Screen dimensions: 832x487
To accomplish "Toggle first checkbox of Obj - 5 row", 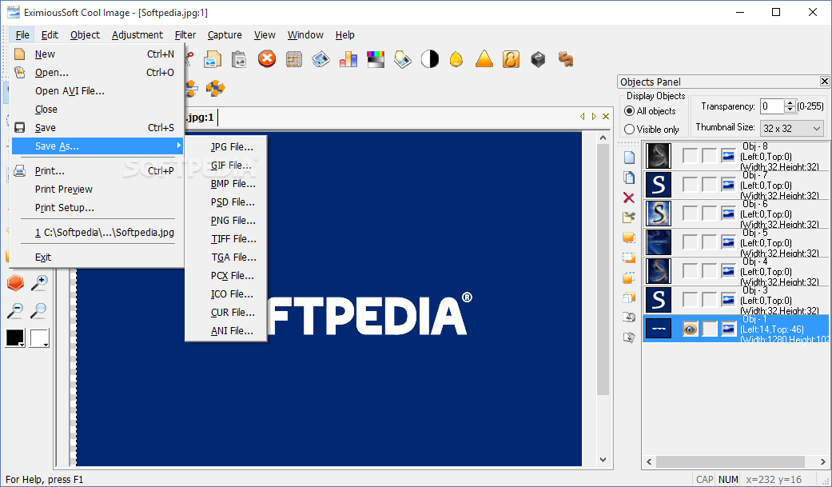I will click(690, 242).
